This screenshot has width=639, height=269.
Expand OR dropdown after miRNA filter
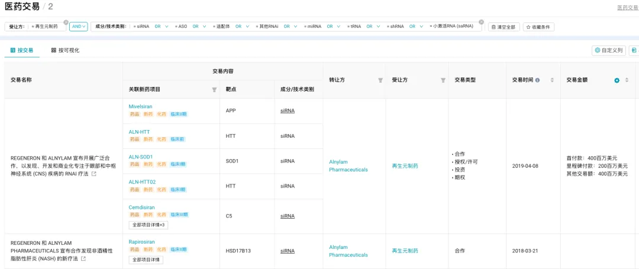pos(334,27)
